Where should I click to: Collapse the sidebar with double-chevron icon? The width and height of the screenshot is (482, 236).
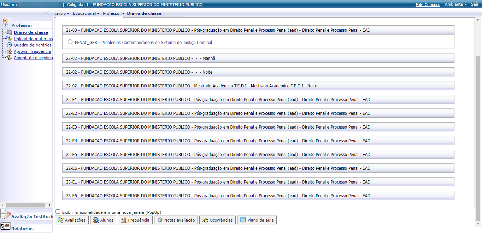(47, 13)
